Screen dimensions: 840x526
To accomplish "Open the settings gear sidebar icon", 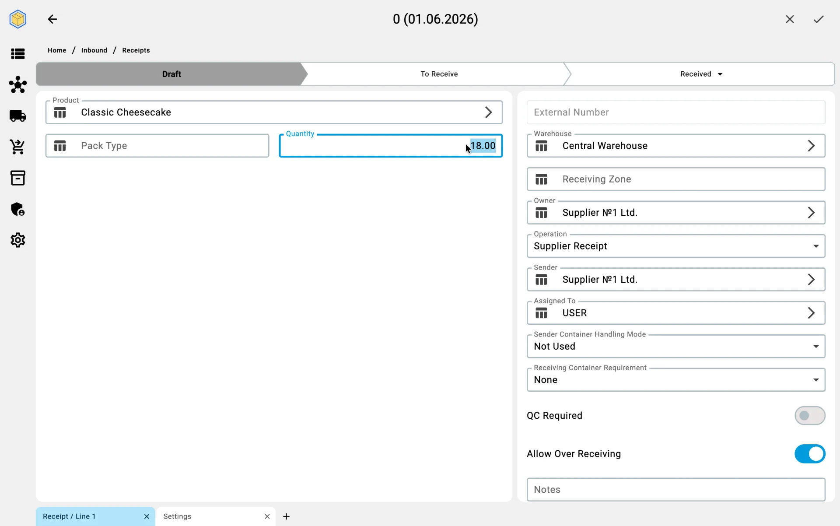I will pyautogui.click(x=18, y=240).
